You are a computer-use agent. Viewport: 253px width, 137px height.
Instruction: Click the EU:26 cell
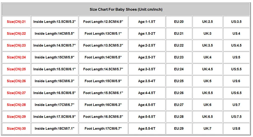[x=179, y=93]
